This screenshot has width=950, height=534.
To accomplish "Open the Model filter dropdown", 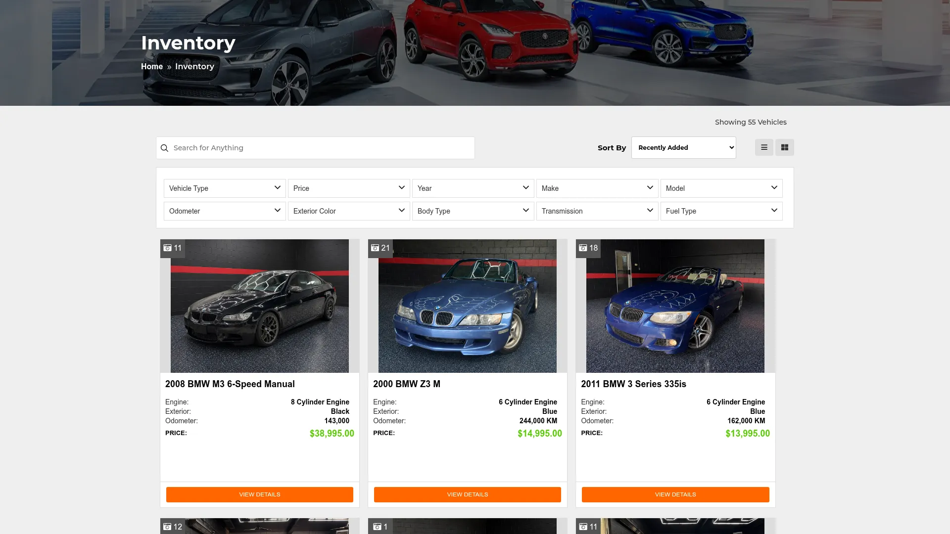I will coord(721,188).
